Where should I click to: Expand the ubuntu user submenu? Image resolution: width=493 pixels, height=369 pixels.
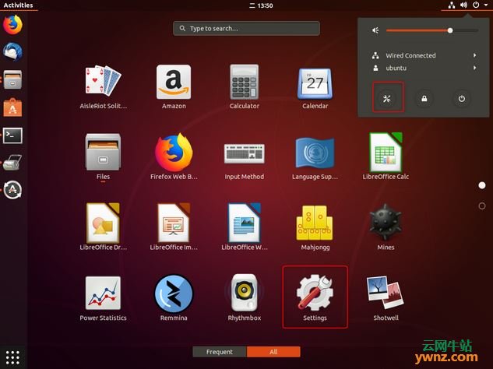tap(423, 68)
